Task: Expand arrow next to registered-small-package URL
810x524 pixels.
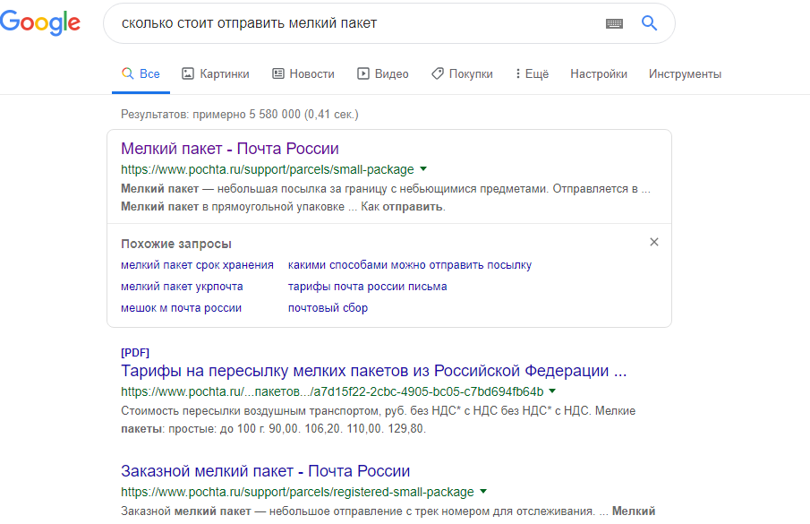Action: tap(483, 492)
